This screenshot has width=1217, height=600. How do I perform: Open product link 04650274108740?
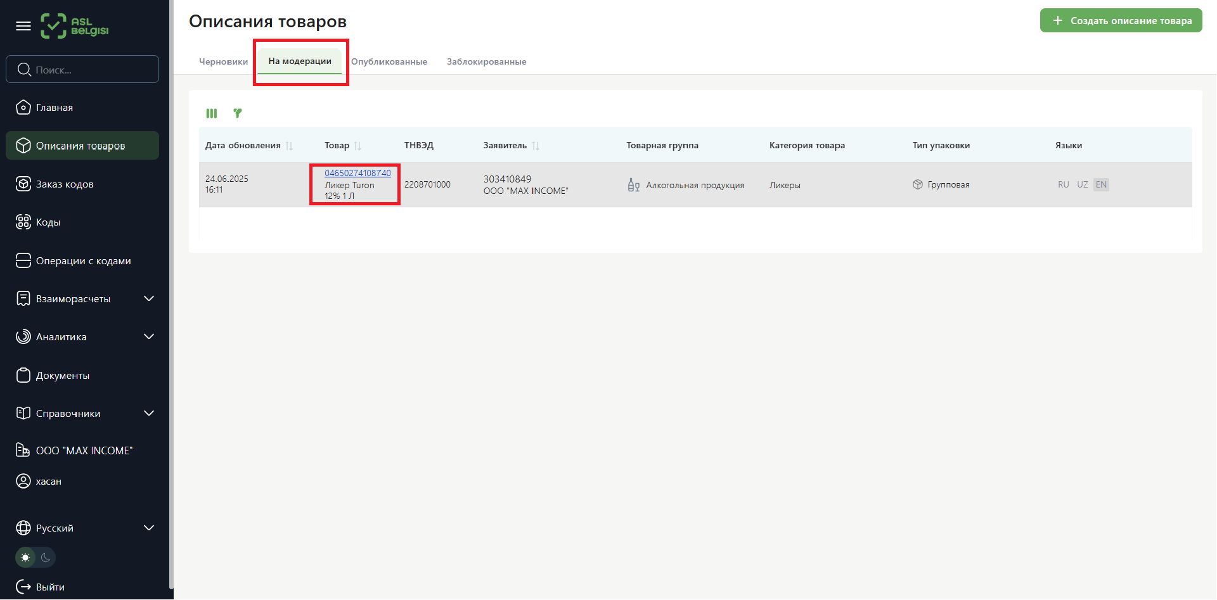[357, 174]
